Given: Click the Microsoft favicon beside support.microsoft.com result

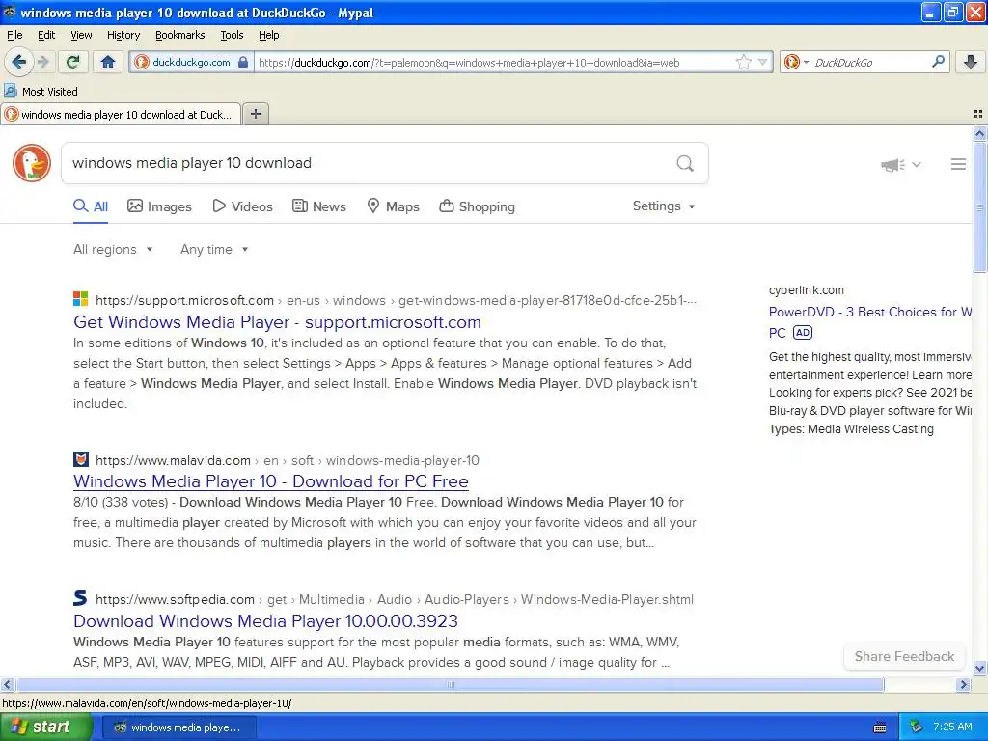Looking at the screenshot, I should 81,299.
